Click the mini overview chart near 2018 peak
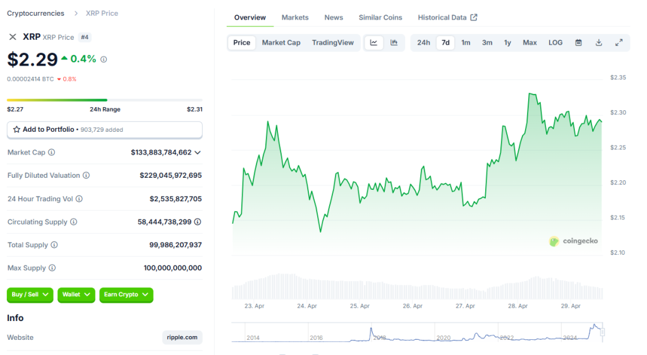 [371, 332]
